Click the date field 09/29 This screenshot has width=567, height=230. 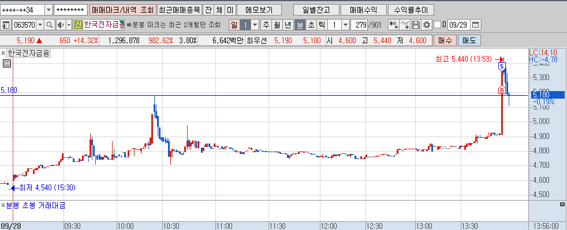pyautogui.click(x=459, y=25)
